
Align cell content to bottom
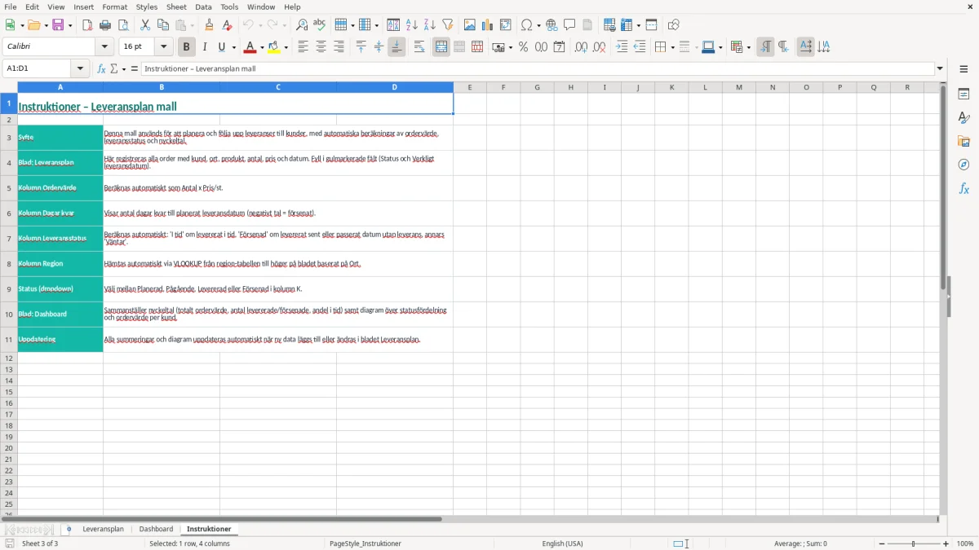[396, 47]
